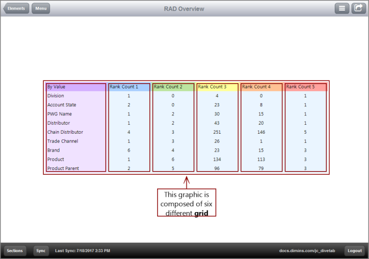Select the Rank Count 1 header
The width and height of the screenshot is (369, 259).
pyautogui.click(x=124, y=87)
